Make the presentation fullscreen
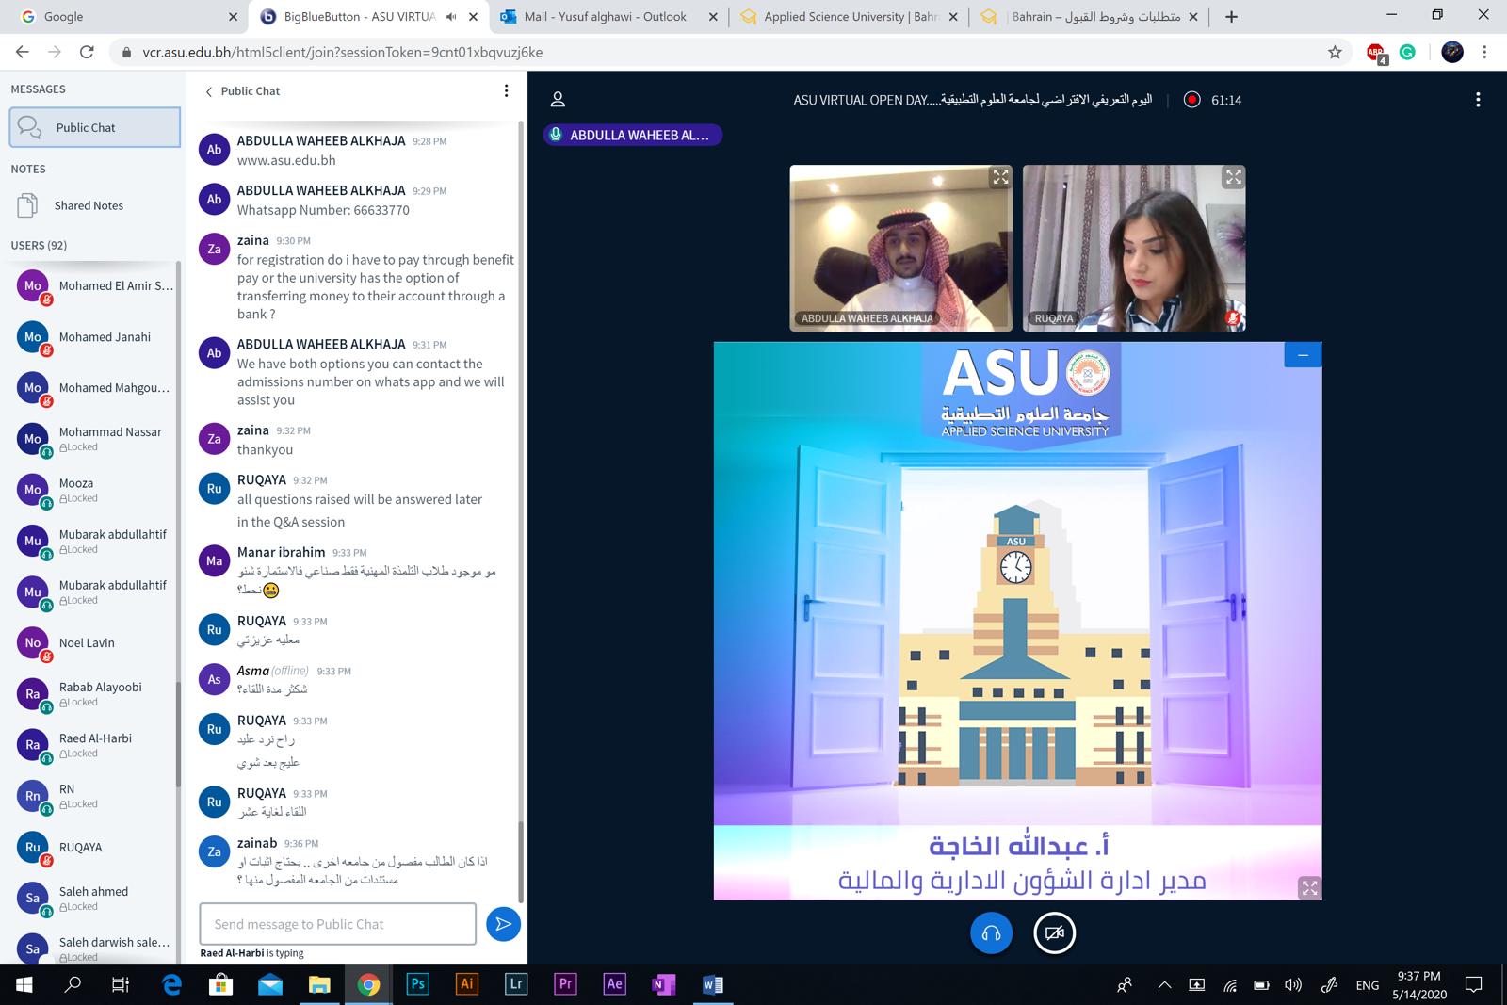1507x1005 pixels. click(1309, 887)
